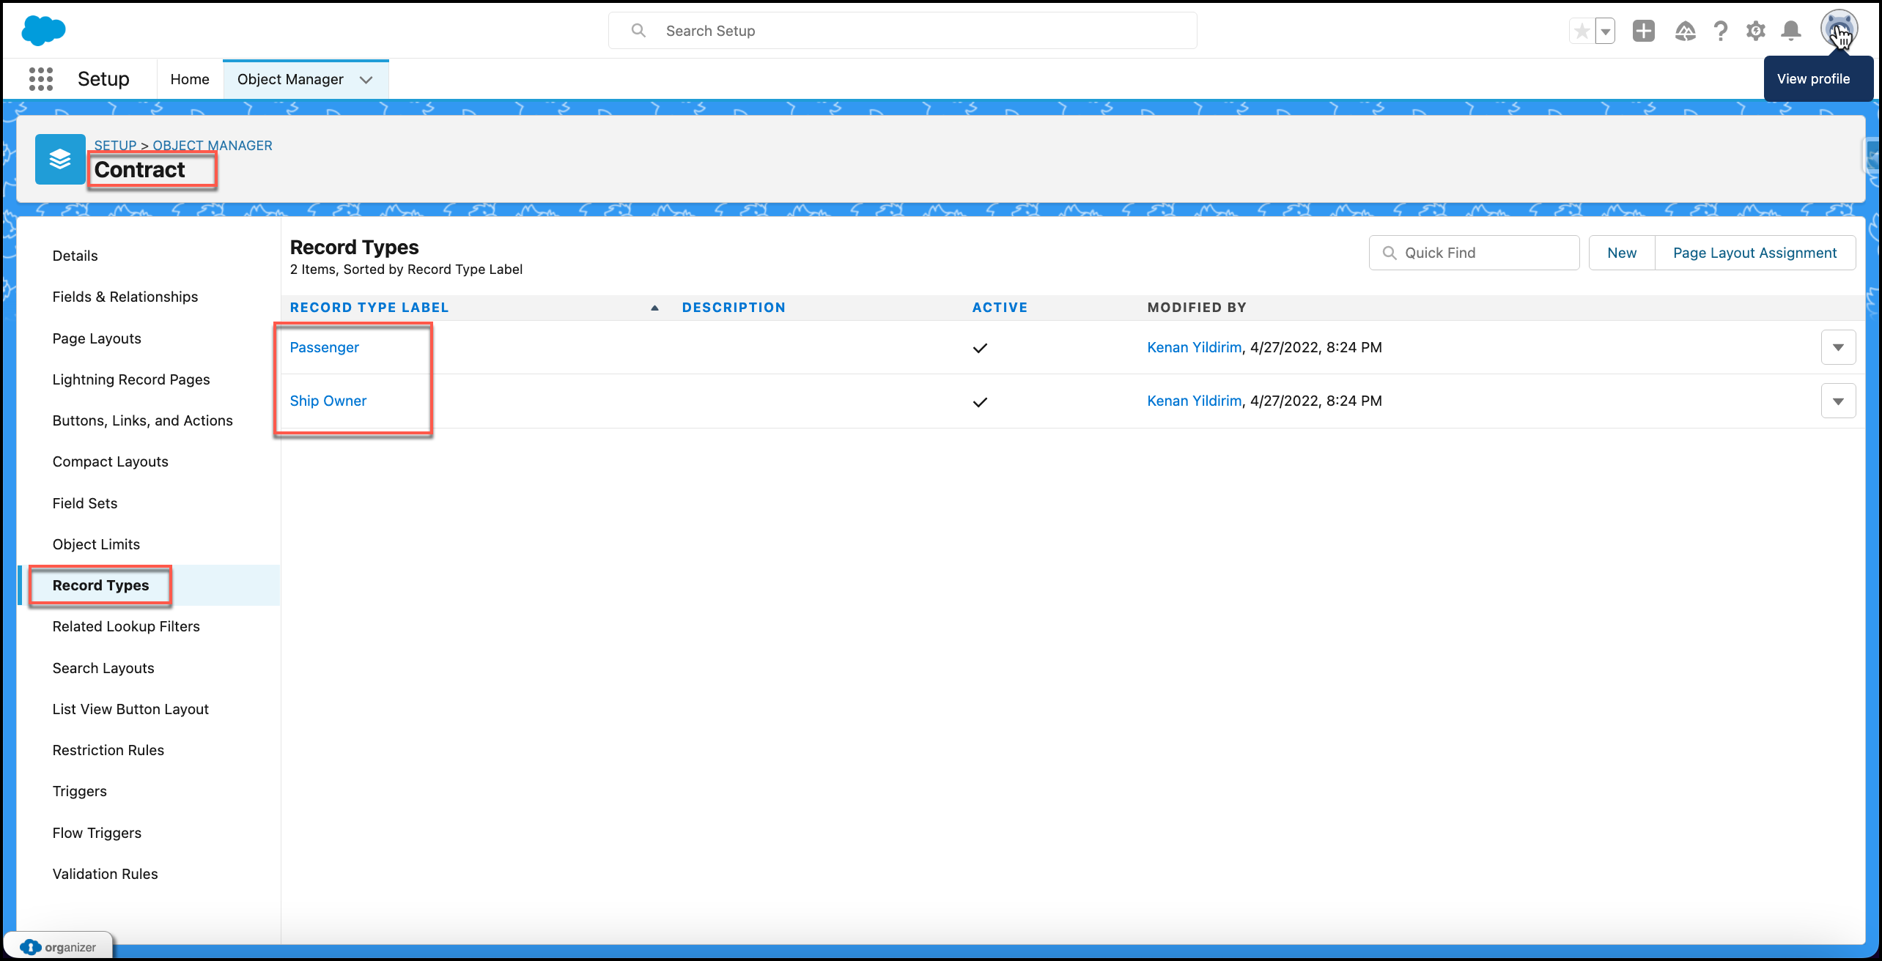Screen dimensions: 1882x961
Task: Open the Help question mark icon
Action: point(1720,31)
